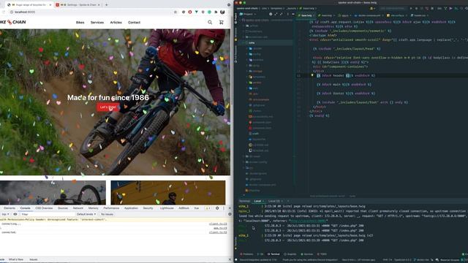Click the {% block main %} code line
Image resolution: width=468 pixels, height=263 pixels.
click(x=344, y=85)
